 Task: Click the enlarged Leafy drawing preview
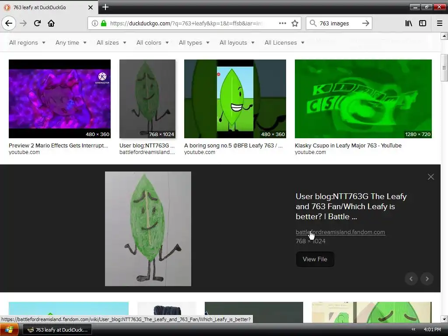(148, 228)
